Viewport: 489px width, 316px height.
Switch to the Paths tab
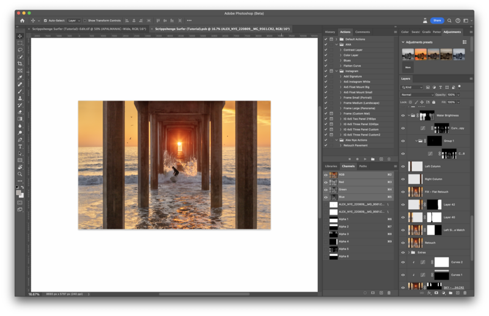(x=363, y=167)
